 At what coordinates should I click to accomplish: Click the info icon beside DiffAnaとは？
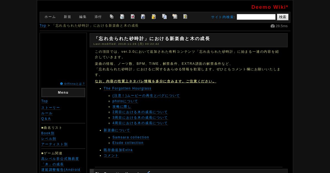pos(62,84)
